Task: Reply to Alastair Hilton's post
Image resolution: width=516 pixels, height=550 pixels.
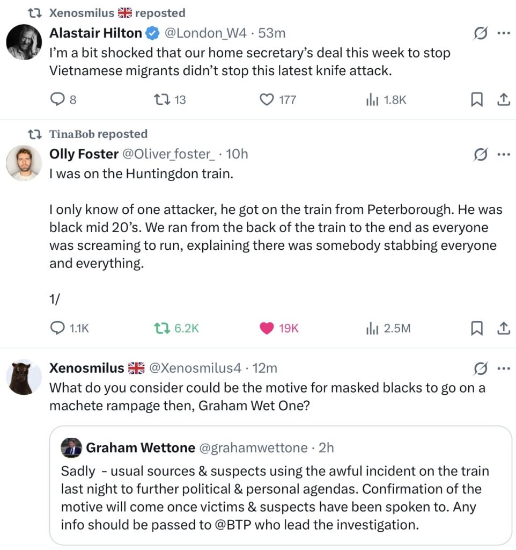Action: (57, 99)
